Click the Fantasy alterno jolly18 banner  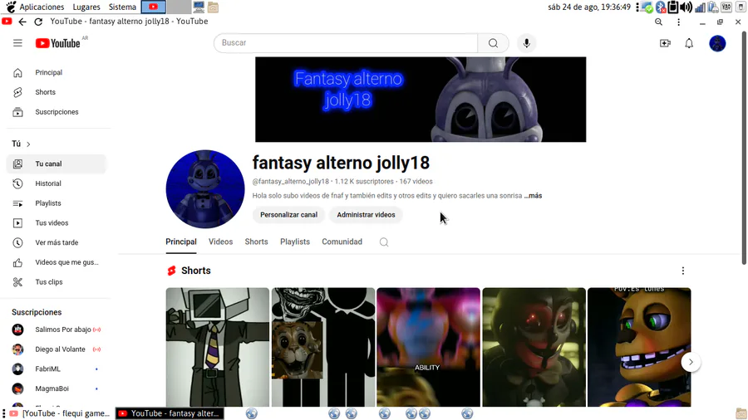[x=421, y=100]
